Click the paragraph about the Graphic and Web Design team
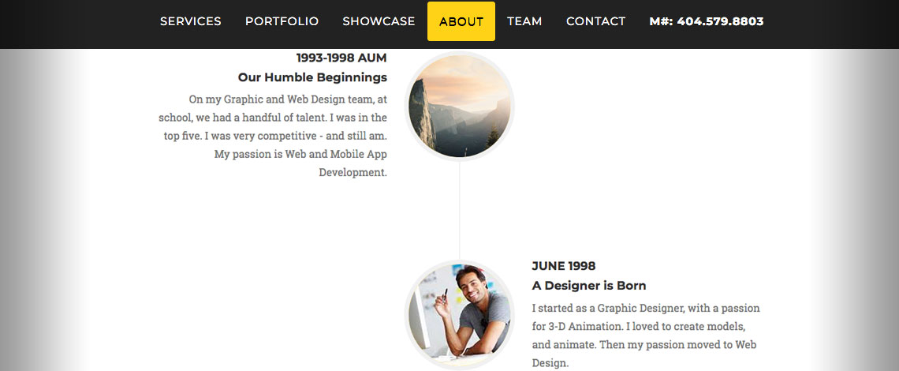 pos(276,135)
